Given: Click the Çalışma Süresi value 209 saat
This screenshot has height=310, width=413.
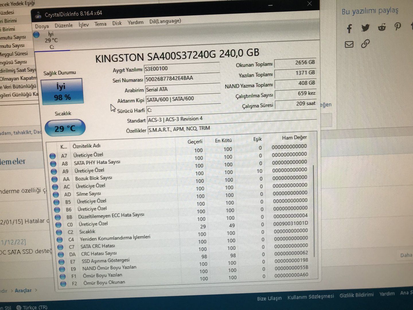Looking at the screenshot, I should click(296, 104).
